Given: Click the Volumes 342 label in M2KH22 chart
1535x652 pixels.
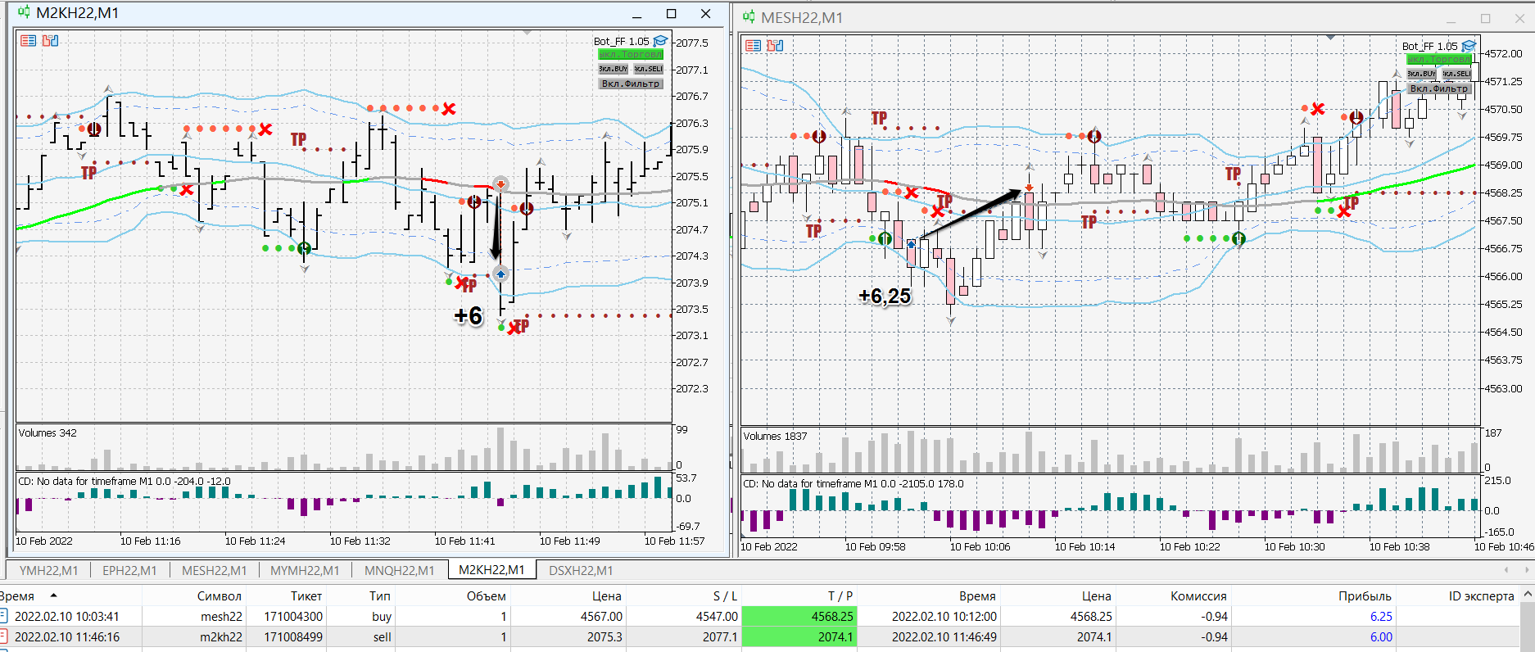Looking at the screenshot, I should tap(48, 432).
